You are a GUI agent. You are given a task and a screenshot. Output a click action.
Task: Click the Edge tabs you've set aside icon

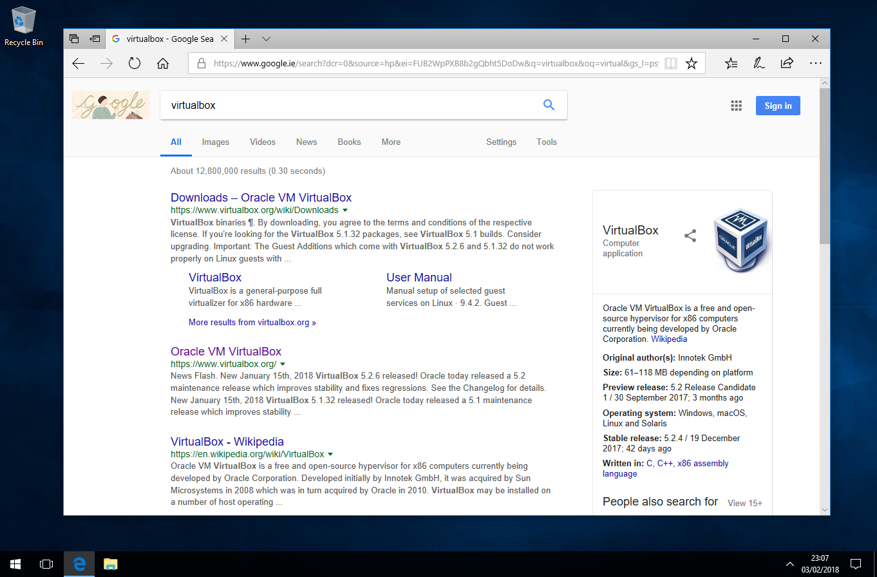click(74, 39)
